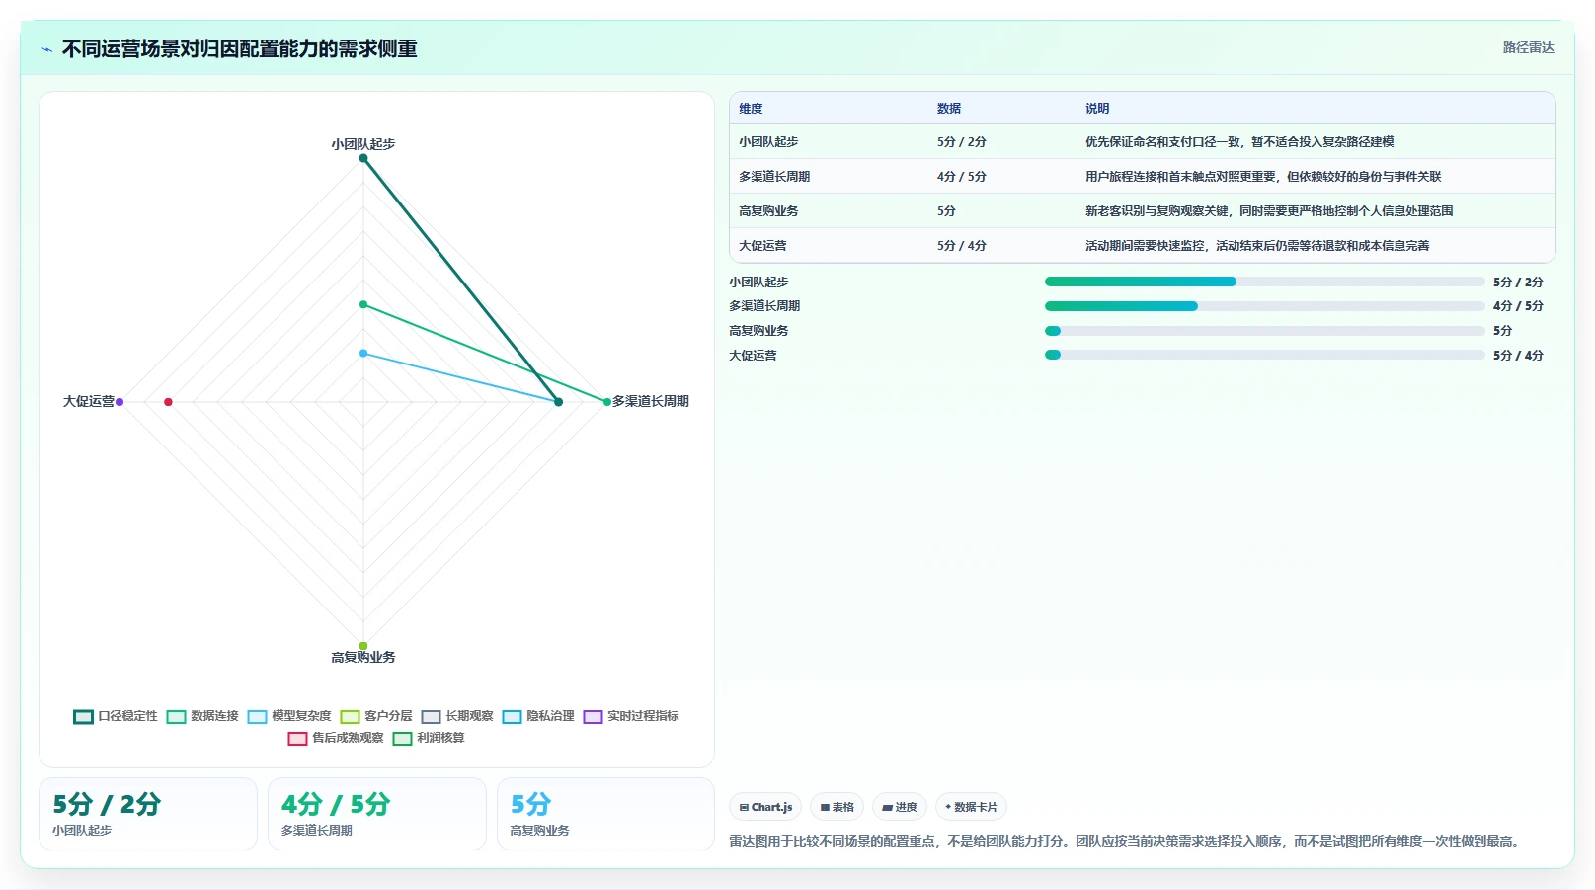The height and width of the screenshot is (890, 1595).
Task: Toggle the 口径稳定性 legend series
Action: tap(116, 716)
